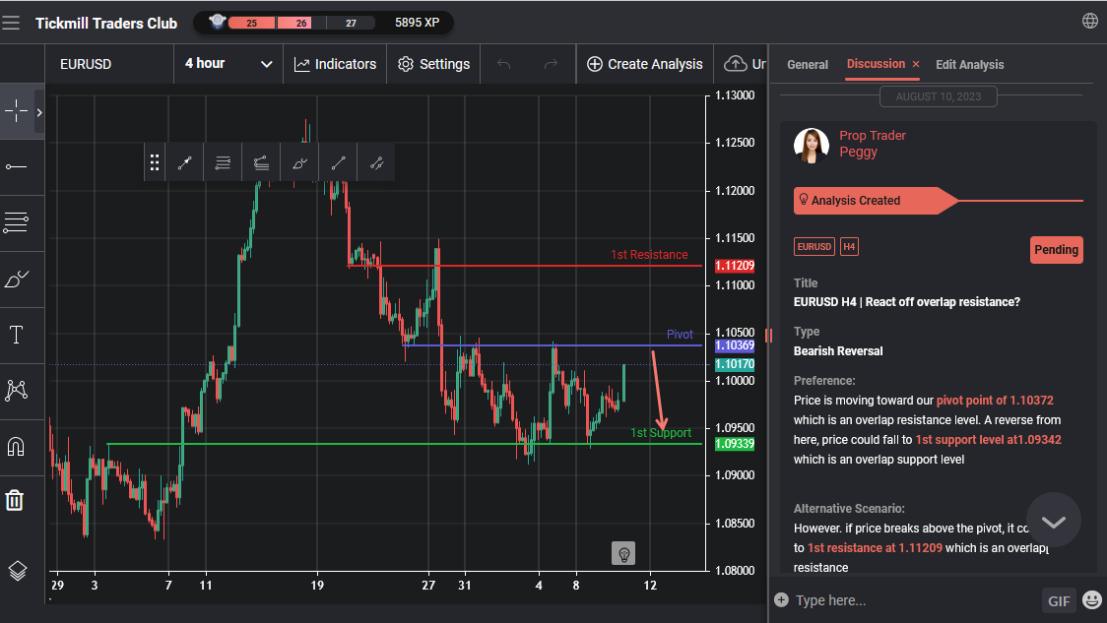Open the hamburger main menu
This screenshot has height=623, width=1107.
(x=11, y=23)
